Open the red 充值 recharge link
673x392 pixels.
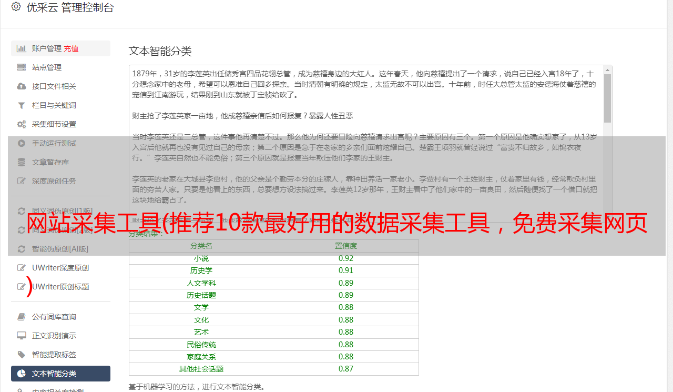point(71,48)
